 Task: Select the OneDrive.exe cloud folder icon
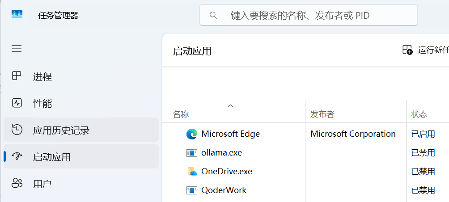coord(192,171)
